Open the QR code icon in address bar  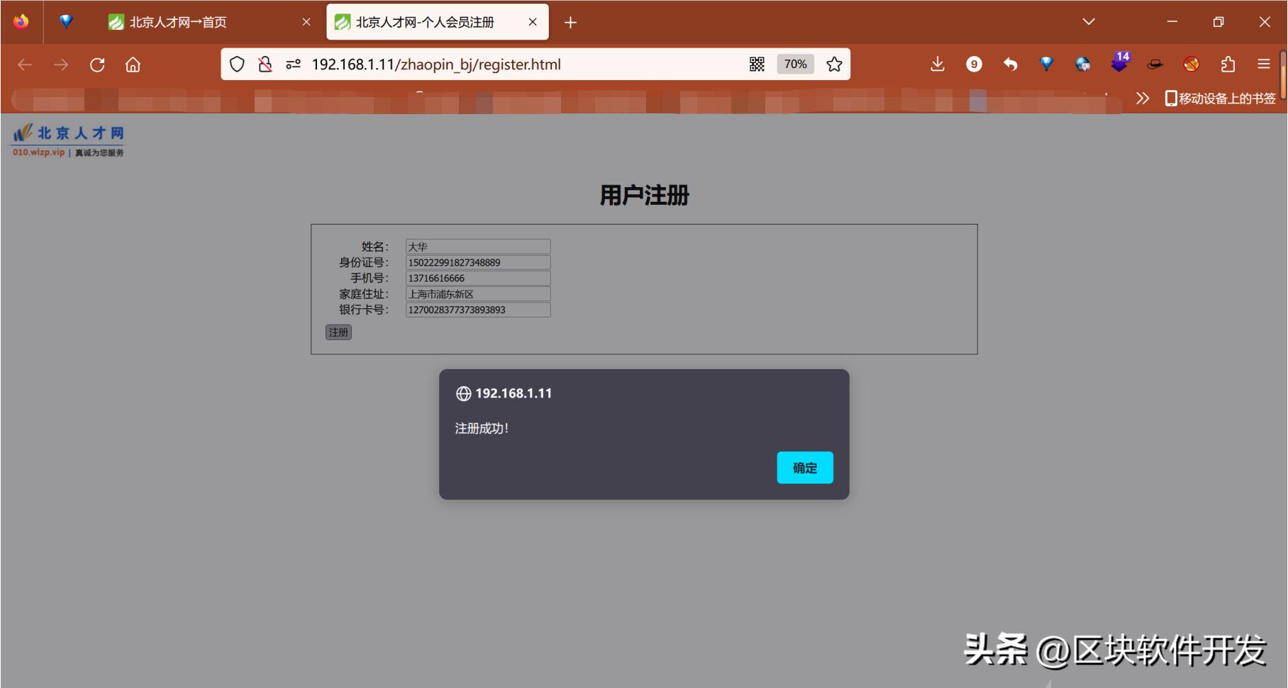(756, 64)
